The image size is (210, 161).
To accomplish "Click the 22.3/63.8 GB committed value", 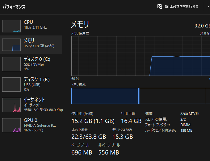I will point(89,136).
